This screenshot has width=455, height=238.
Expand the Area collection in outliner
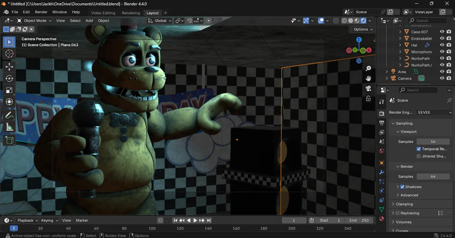(x=387, y=72)
